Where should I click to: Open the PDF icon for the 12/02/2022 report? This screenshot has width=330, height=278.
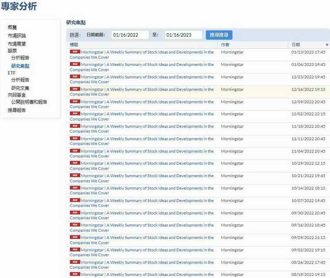[75, 114]
